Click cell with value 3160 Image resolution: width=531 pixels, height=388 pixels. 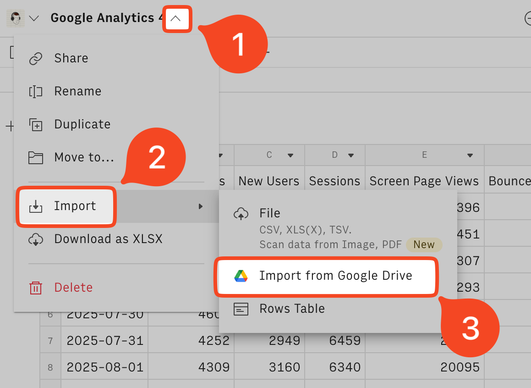coord(269,367)
